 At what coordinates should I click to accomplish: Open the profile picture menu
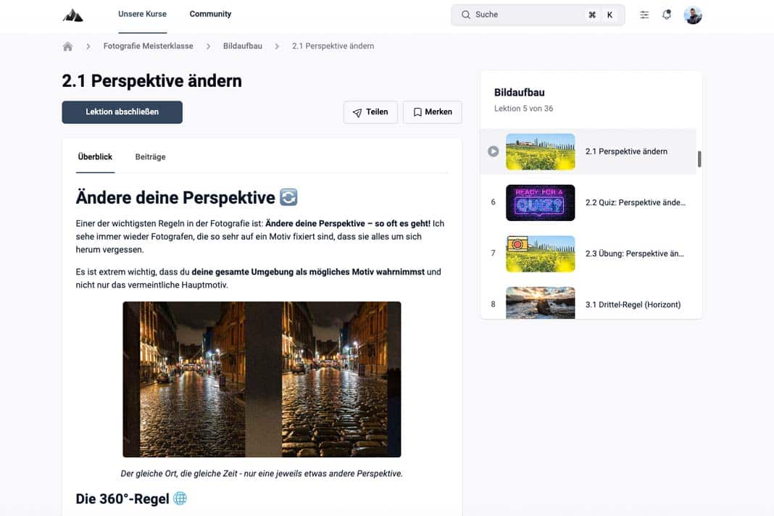coord(693,14)
